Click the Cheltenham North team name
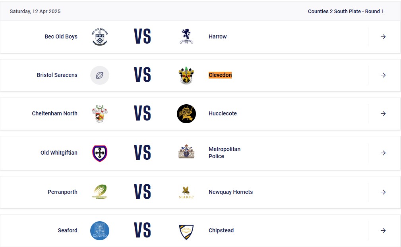The image size is (401, 247). tap(54, 113)
